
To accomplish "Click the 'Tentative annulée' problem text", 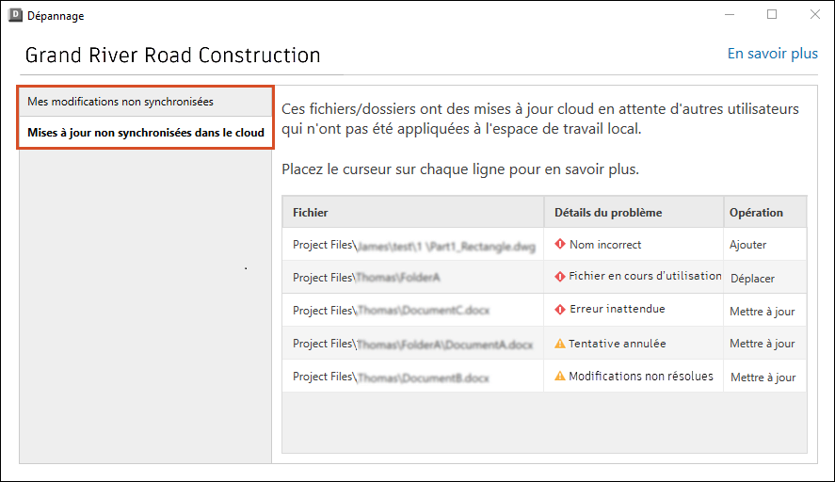I will tap(617, 344).
